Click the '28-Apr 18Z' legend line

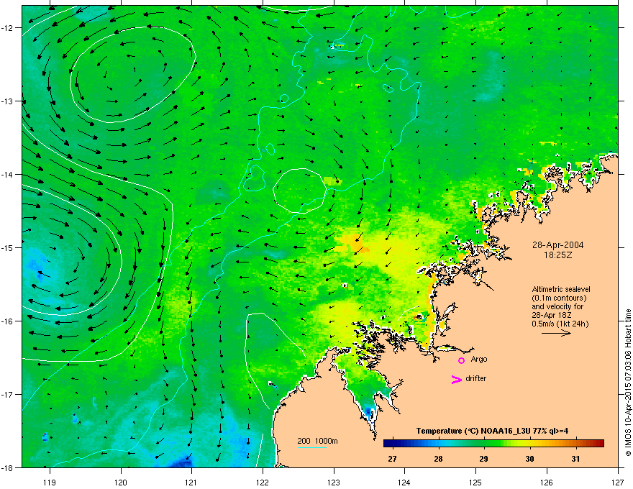point(552,315)
